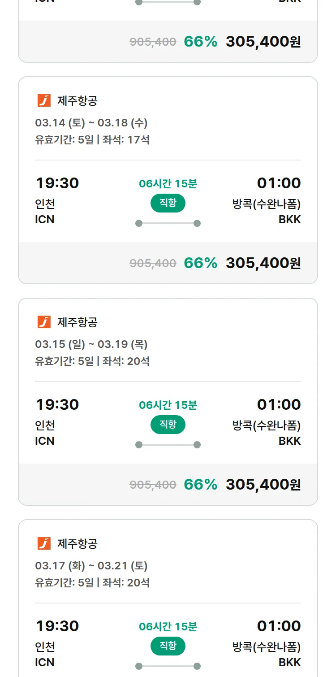The width and height of the screenshot is (336, 677).
Task: Select 305,400원 price for 03.15 departure
Action: tap(263, 485)
